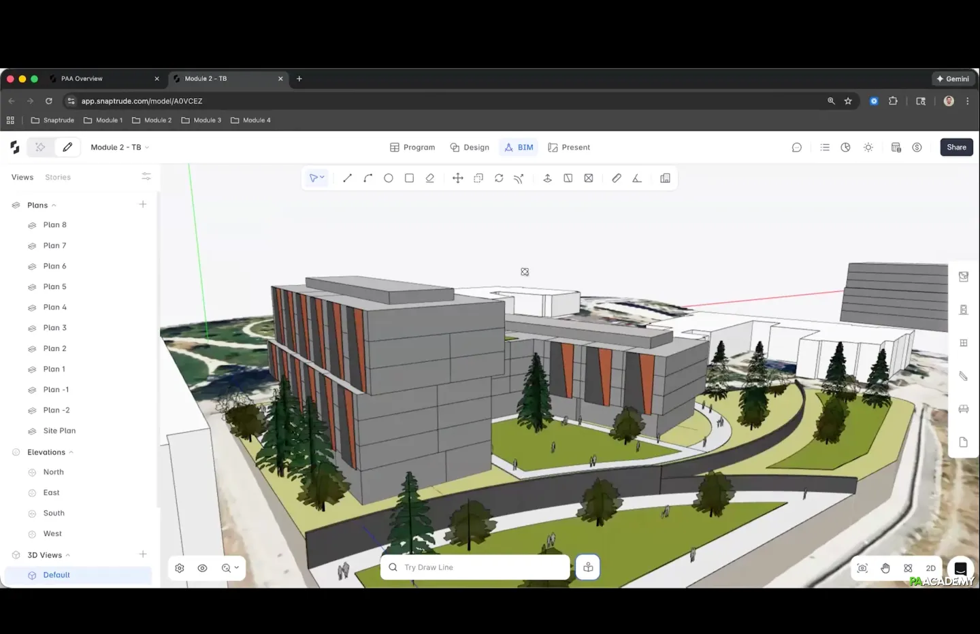Activate the Move tool
Screen dimensions: 980x634
pyautogui.click(x=458, y=178)
